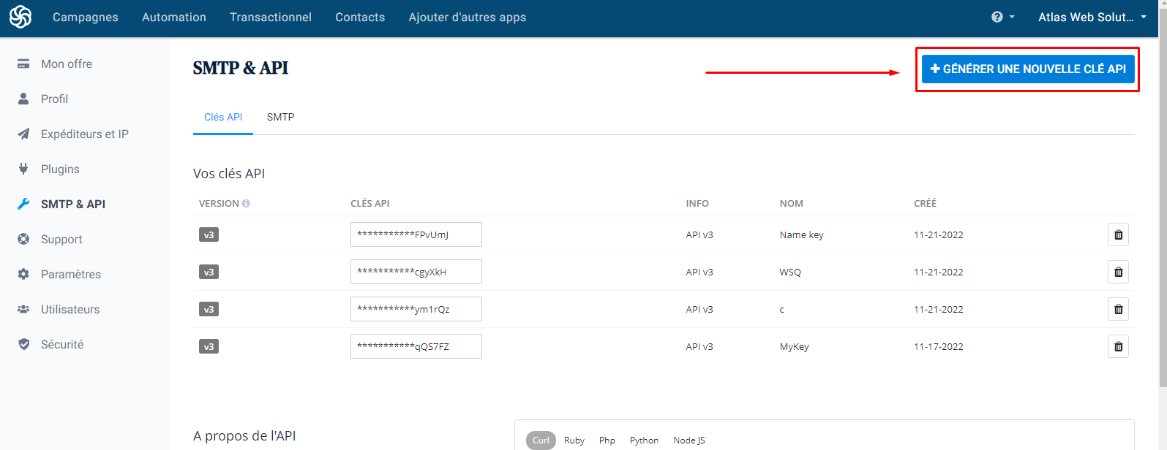Click the v3 badge in MyKey row
The height and width of the screenshot is (450, 1167).
coord(209,346)
